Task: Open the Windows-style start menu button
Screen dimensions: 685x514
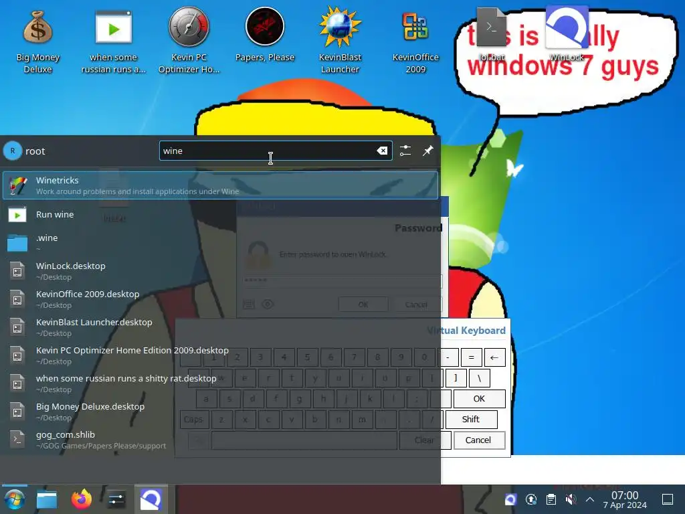Action: [x=14, y=499]
